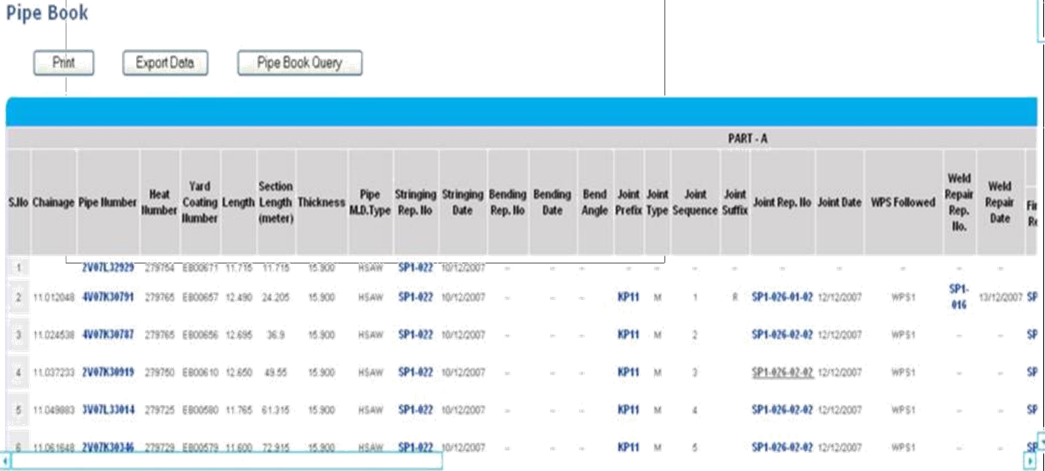
Task: Open stringing report SP1-022 in row 1
Action: click(x=415, y=267)
